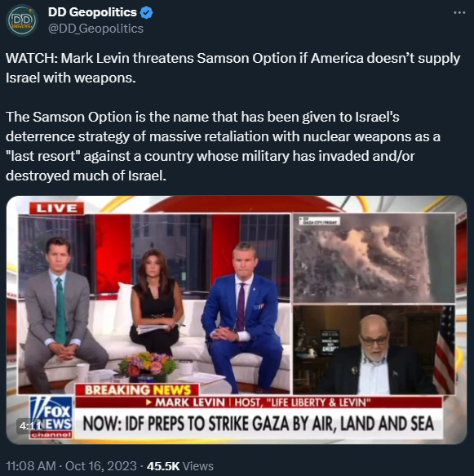Click the DD Geopolitics display name
The height and width of the screenshot is (476, 474).
(92, 12)
